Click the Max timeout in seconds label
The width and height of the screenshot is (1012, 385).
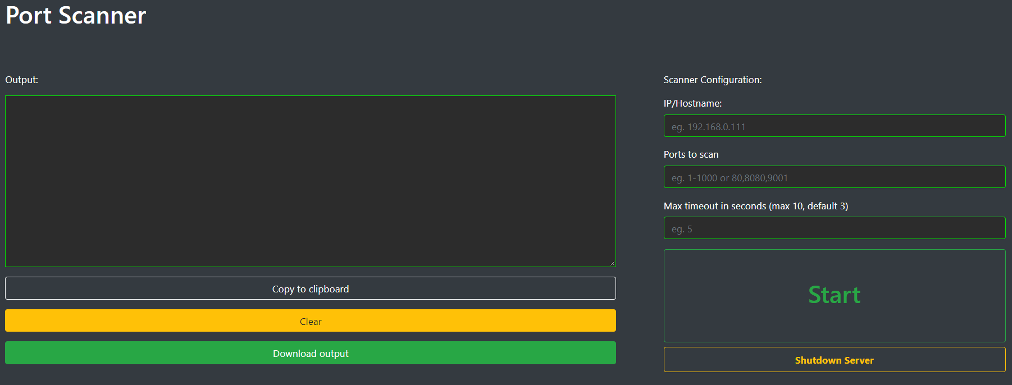click(756, 206)
